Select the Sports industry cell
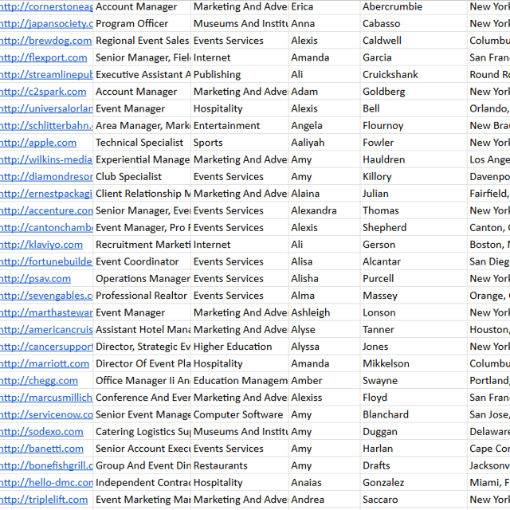Viewport: 510px width, 510px height. [x=240, y=143]
